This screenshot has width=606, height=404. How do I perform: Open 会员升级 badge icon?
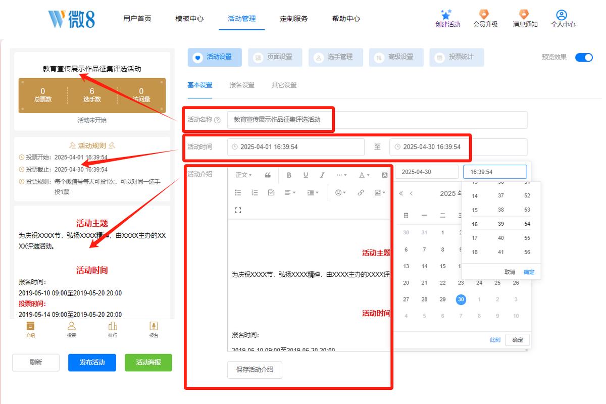(x=484, y=15)
